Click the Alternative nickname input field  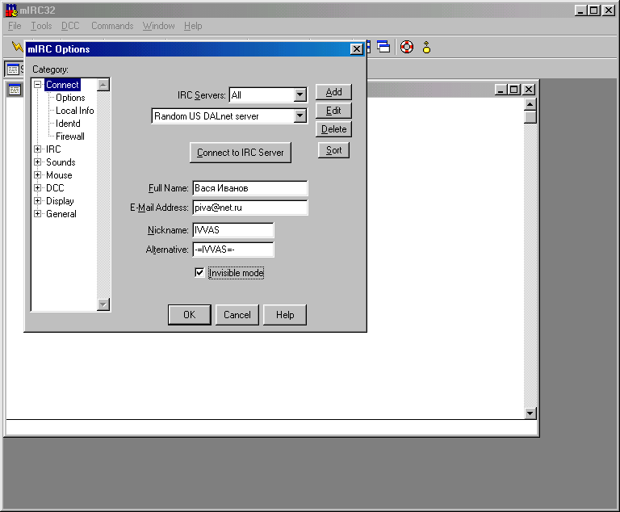pyautogui.click(x=233, y=250)
